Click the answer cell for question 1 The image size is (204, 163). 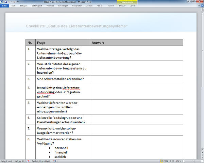coord(136,53)
